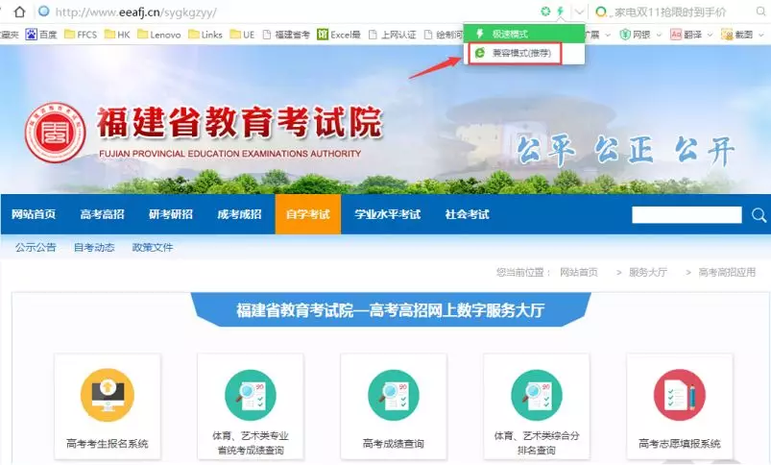Screen dimensions: 771x465
Task: Open the UE bookmark folder
Action: tap(242, 35)
